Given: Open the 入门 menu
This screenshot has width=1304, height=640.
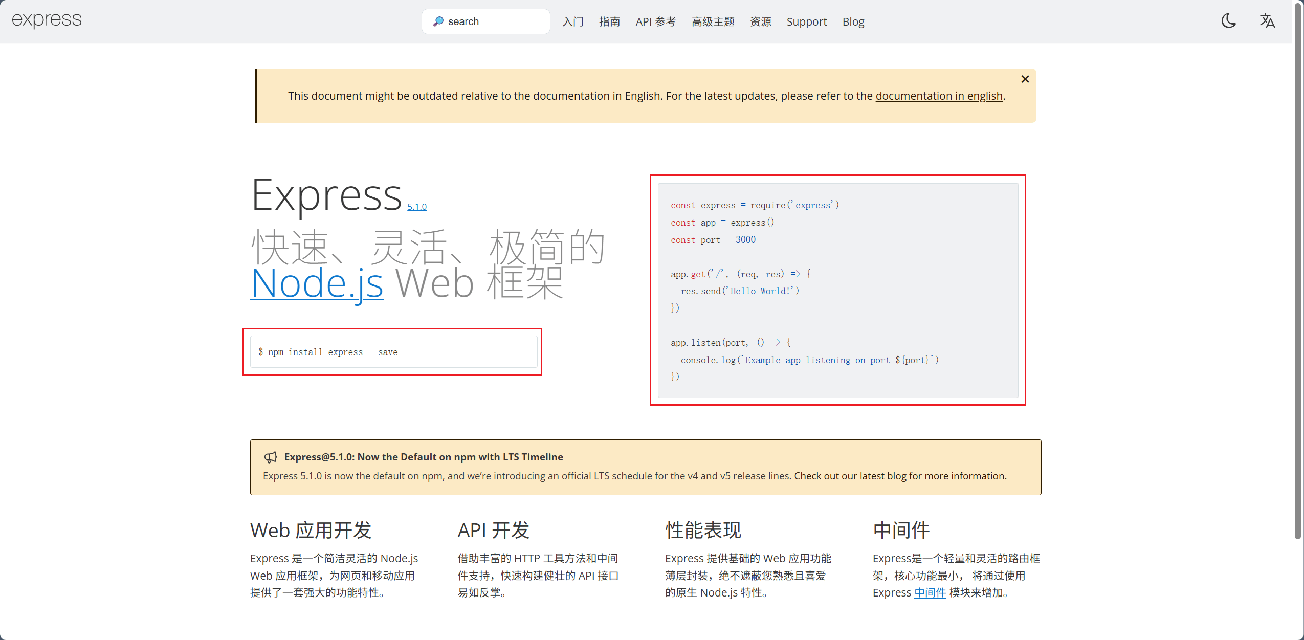Looking at the screenshot, I should pyautogui.click(x=572, y=21).
